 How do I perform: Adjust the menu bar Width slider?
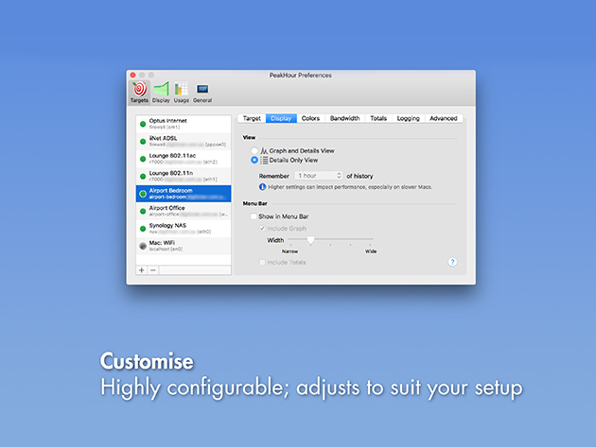pyautogui.click(x=310, y=240)
